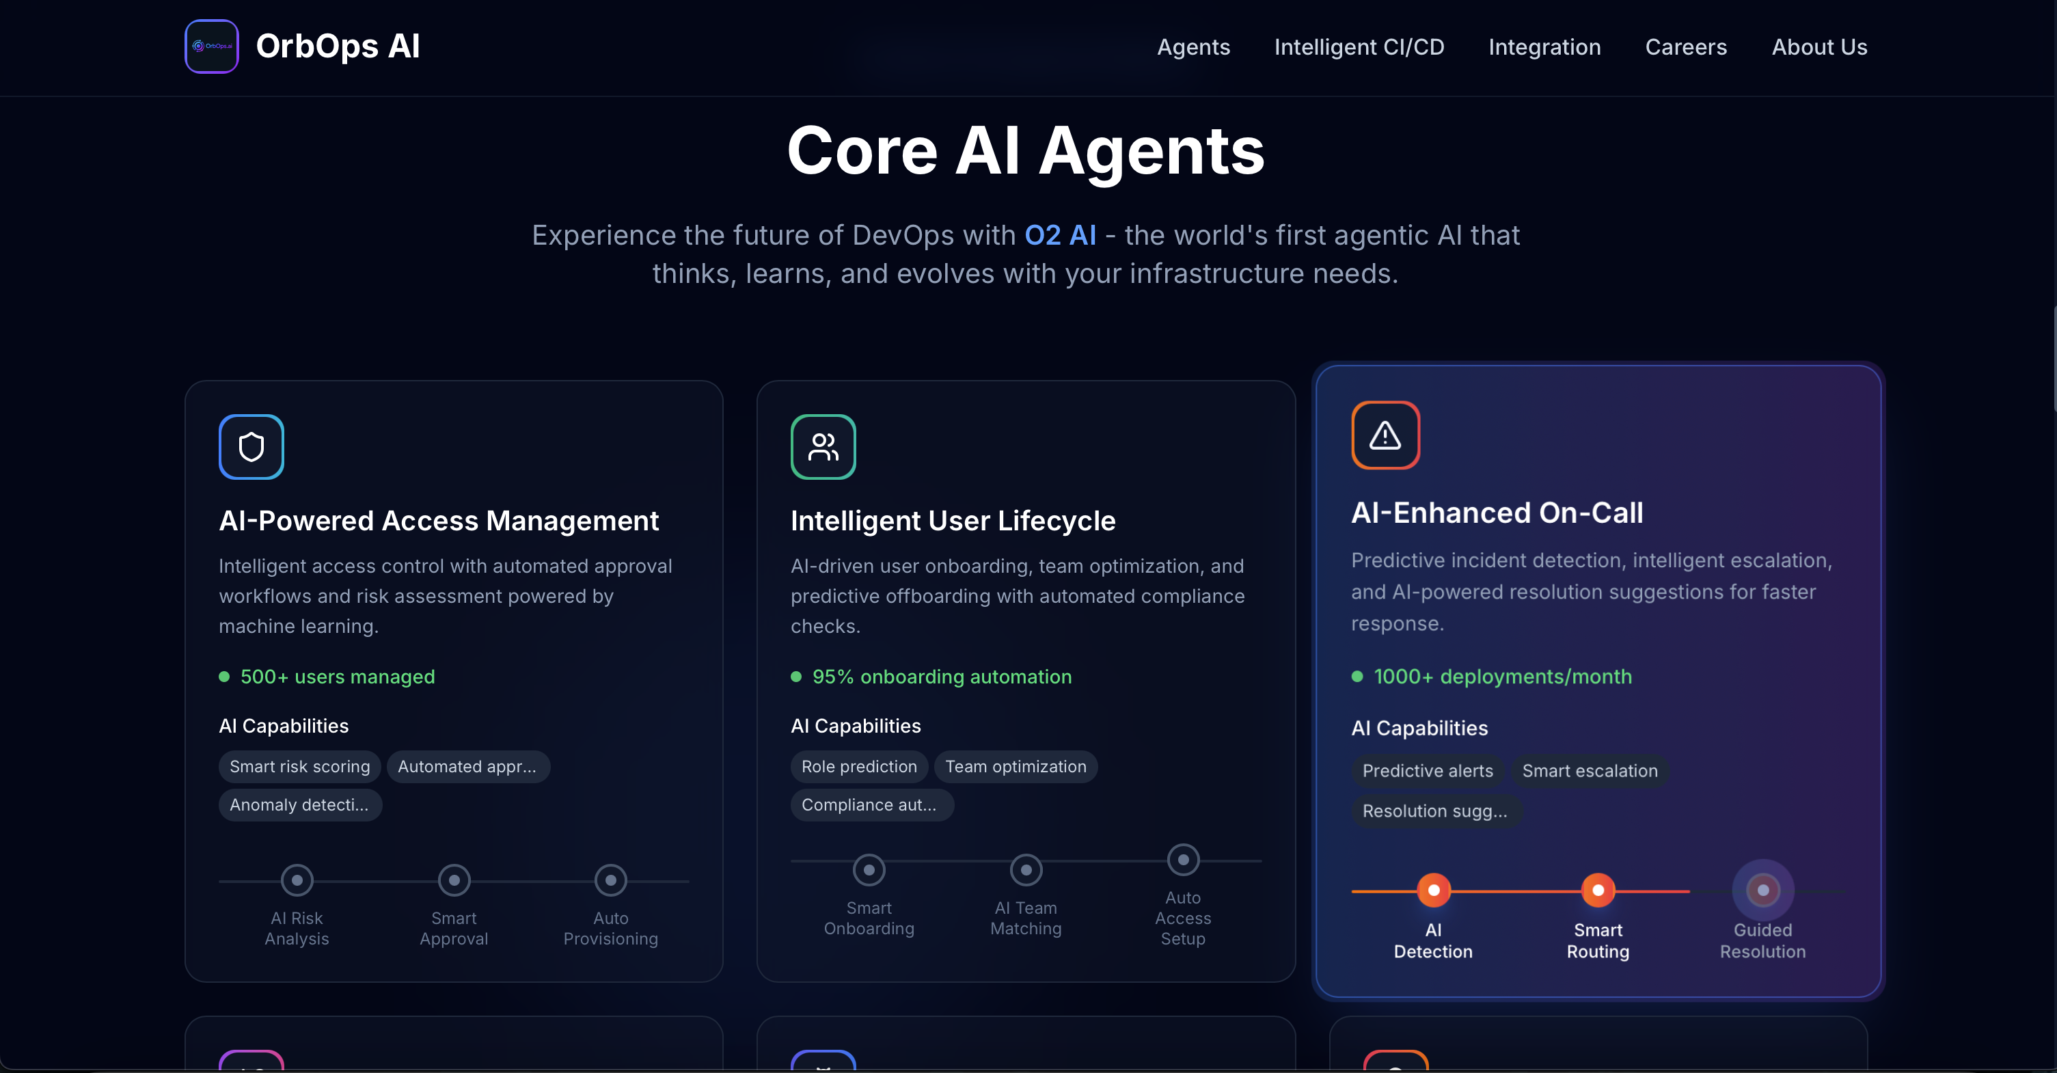The height and width of the screenshot is (1073, 2057).
Task: Open the Integration nav link
Action: click(1544, 47)
